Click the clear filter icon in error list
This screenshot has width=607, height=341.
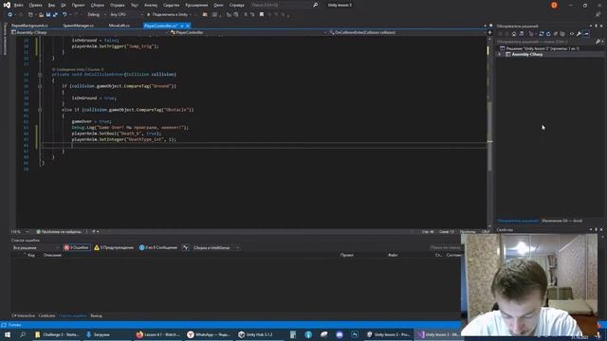point(186,248)
